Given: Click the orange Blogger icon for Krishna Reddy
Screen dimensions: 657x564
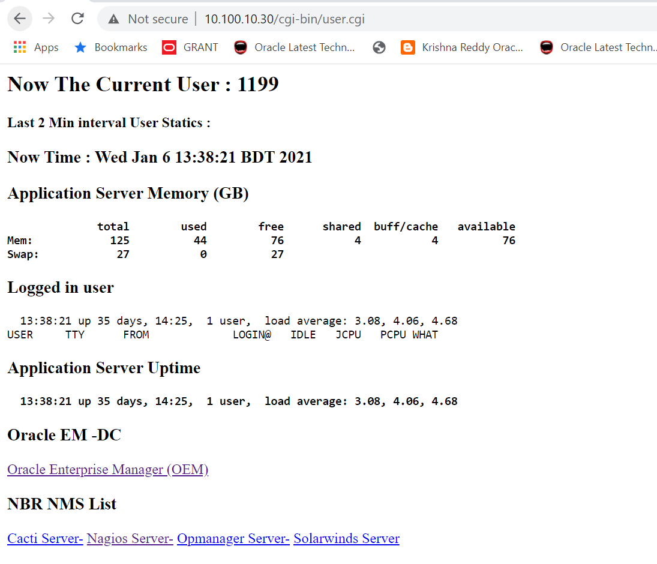Looking at the screenshot, I should click(x=408, y=47).
